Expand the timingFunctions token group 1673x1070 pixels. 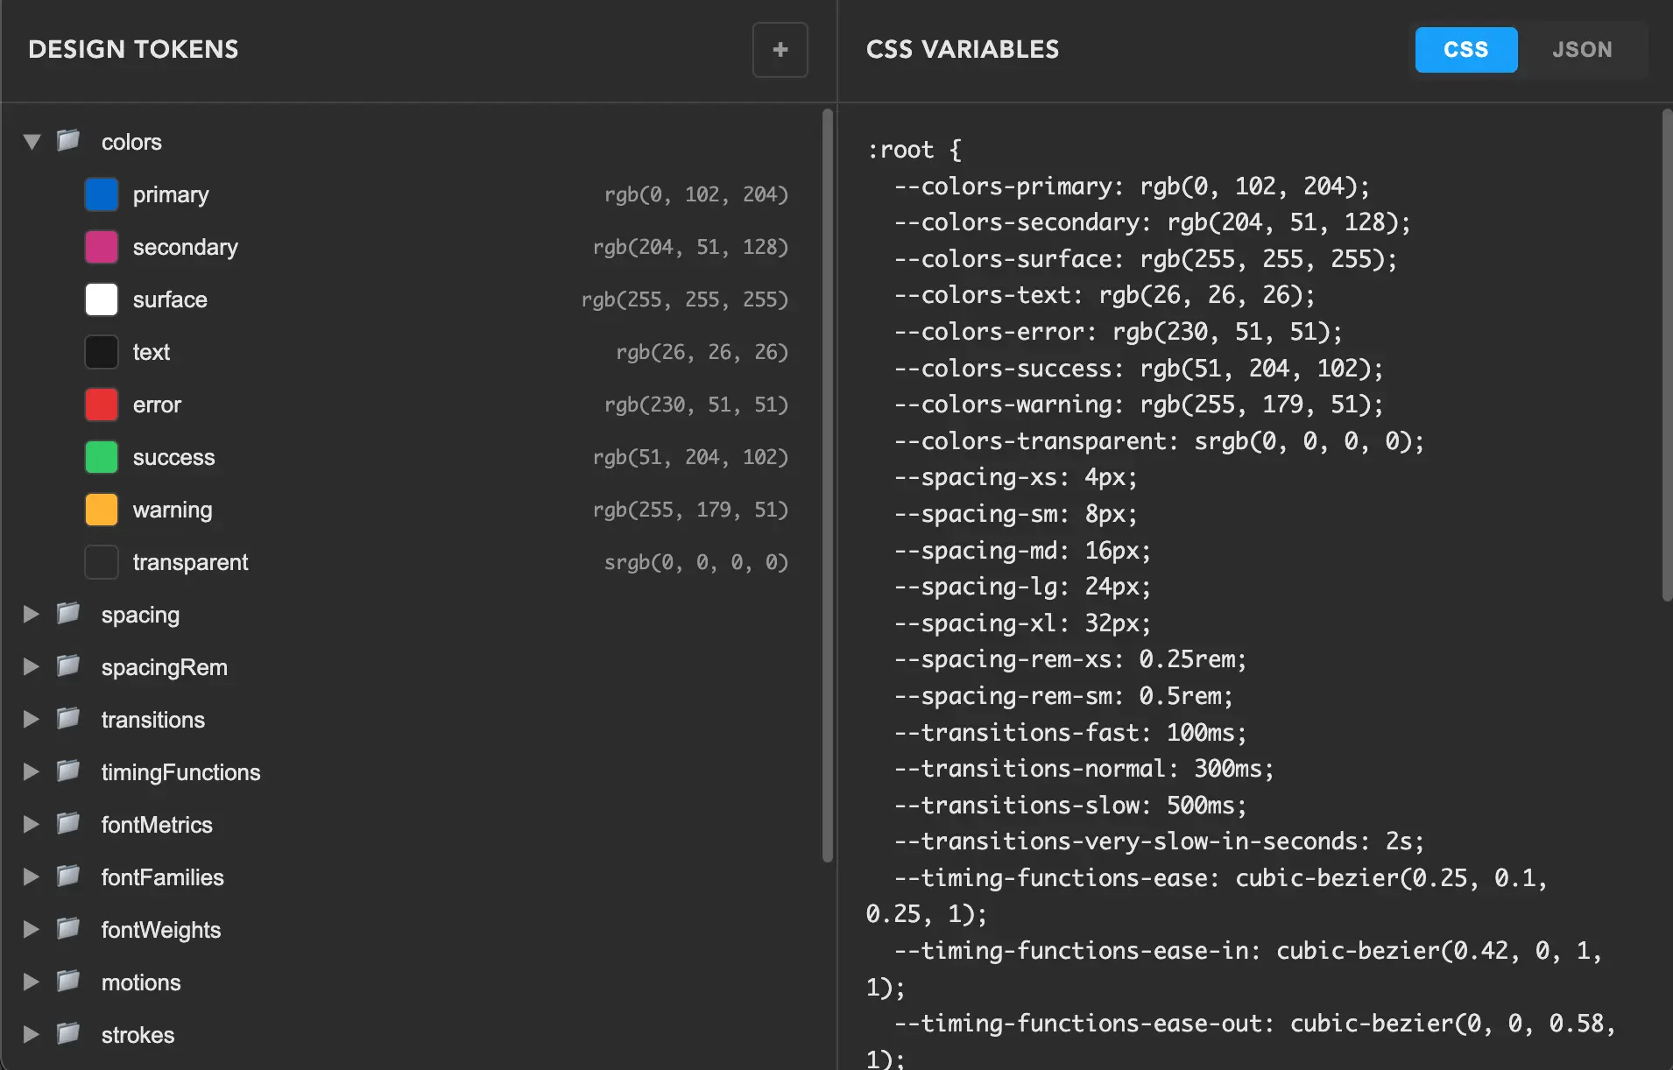click(x=31, y=771)
